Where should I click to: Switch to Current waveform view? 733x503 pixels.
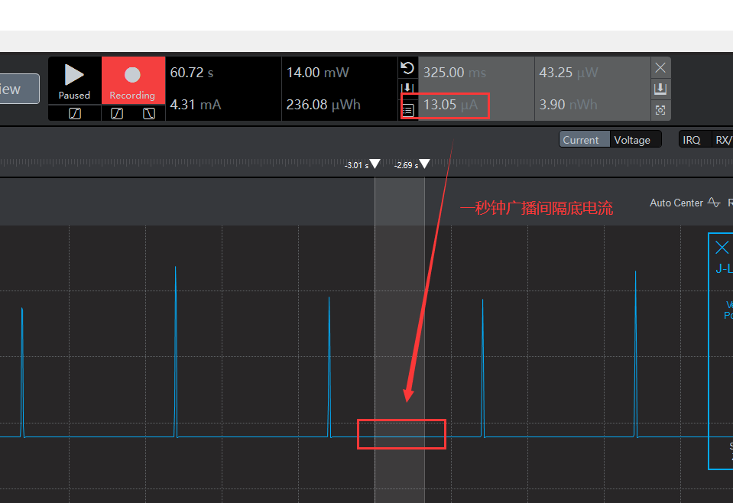point(585,140)
